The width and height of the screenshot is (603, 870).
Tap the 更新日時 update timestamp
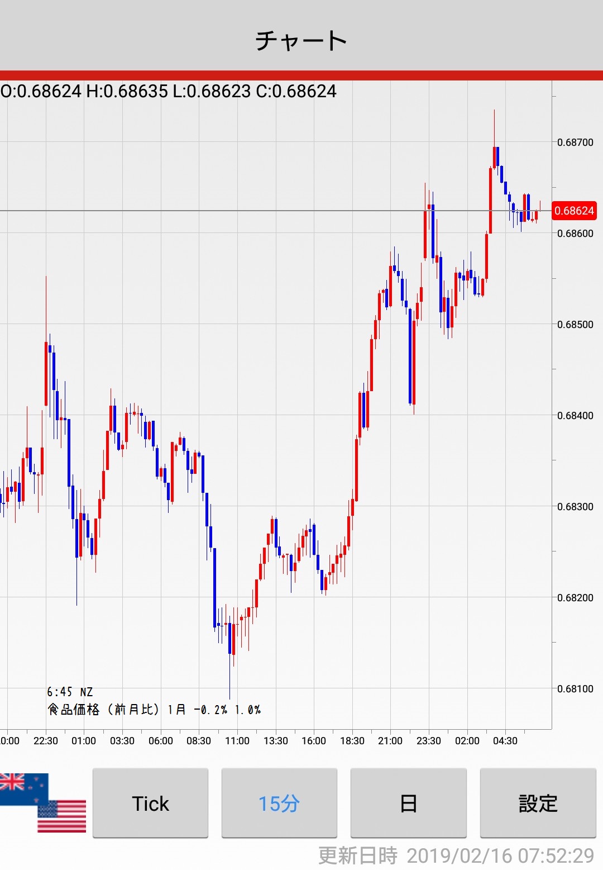(x=456, y=855)
